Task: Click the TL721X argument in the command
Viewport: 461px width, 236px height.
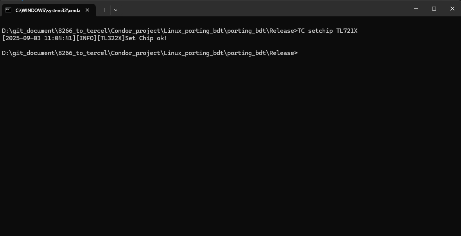Action: [x=346, y=31]
